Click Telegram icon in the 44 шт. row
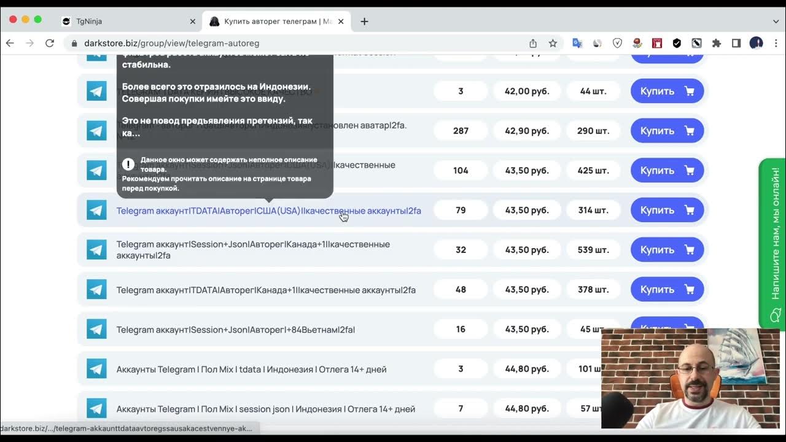This screenshot has width=786, height=442. pyautogui.click(x=96, y=91)
